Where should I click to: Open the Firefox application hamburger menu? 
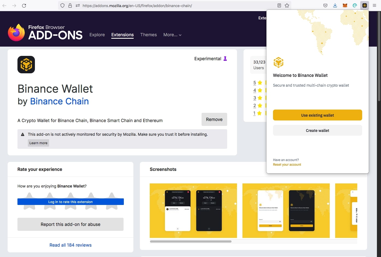pos(374,5)
